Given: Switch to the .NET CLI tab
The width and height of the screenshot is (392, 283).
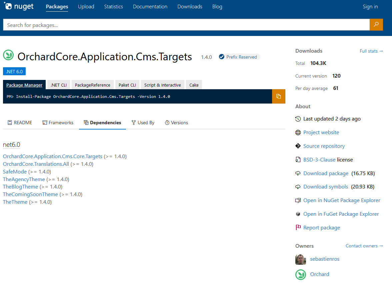Looking at the screenshot, I should (x=59, y=85).
